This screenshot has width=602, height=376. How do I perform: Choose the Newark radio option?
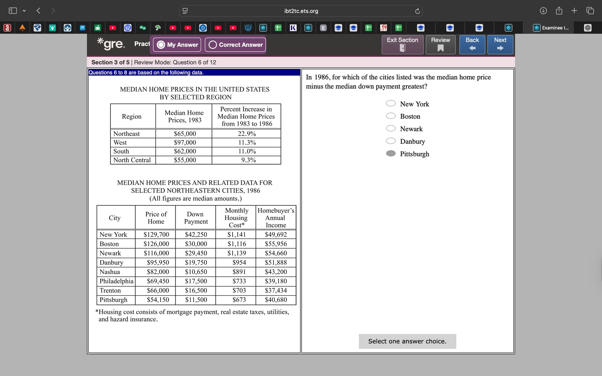(391, 128)
